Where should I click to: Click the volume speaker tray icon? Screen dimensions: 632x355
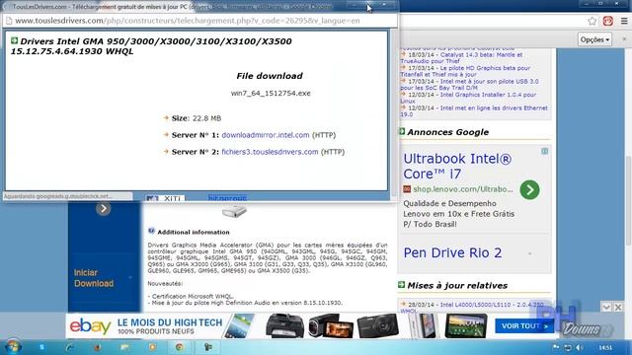click(580, 347)
